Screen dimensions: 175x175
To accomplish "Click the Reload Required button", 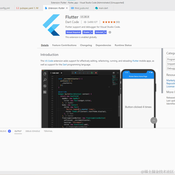I will [x=73, y=32].
